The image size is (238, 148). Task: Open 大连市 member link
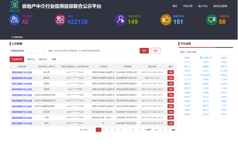pyautogui.click(x=206, y=62)
